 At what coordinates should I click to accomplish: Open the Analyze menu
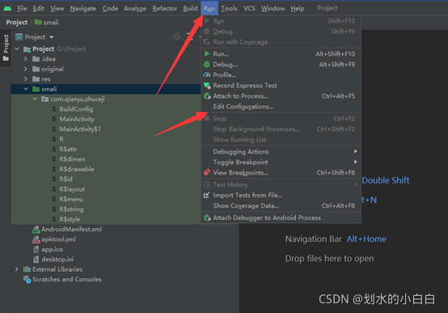coord(135,9)
